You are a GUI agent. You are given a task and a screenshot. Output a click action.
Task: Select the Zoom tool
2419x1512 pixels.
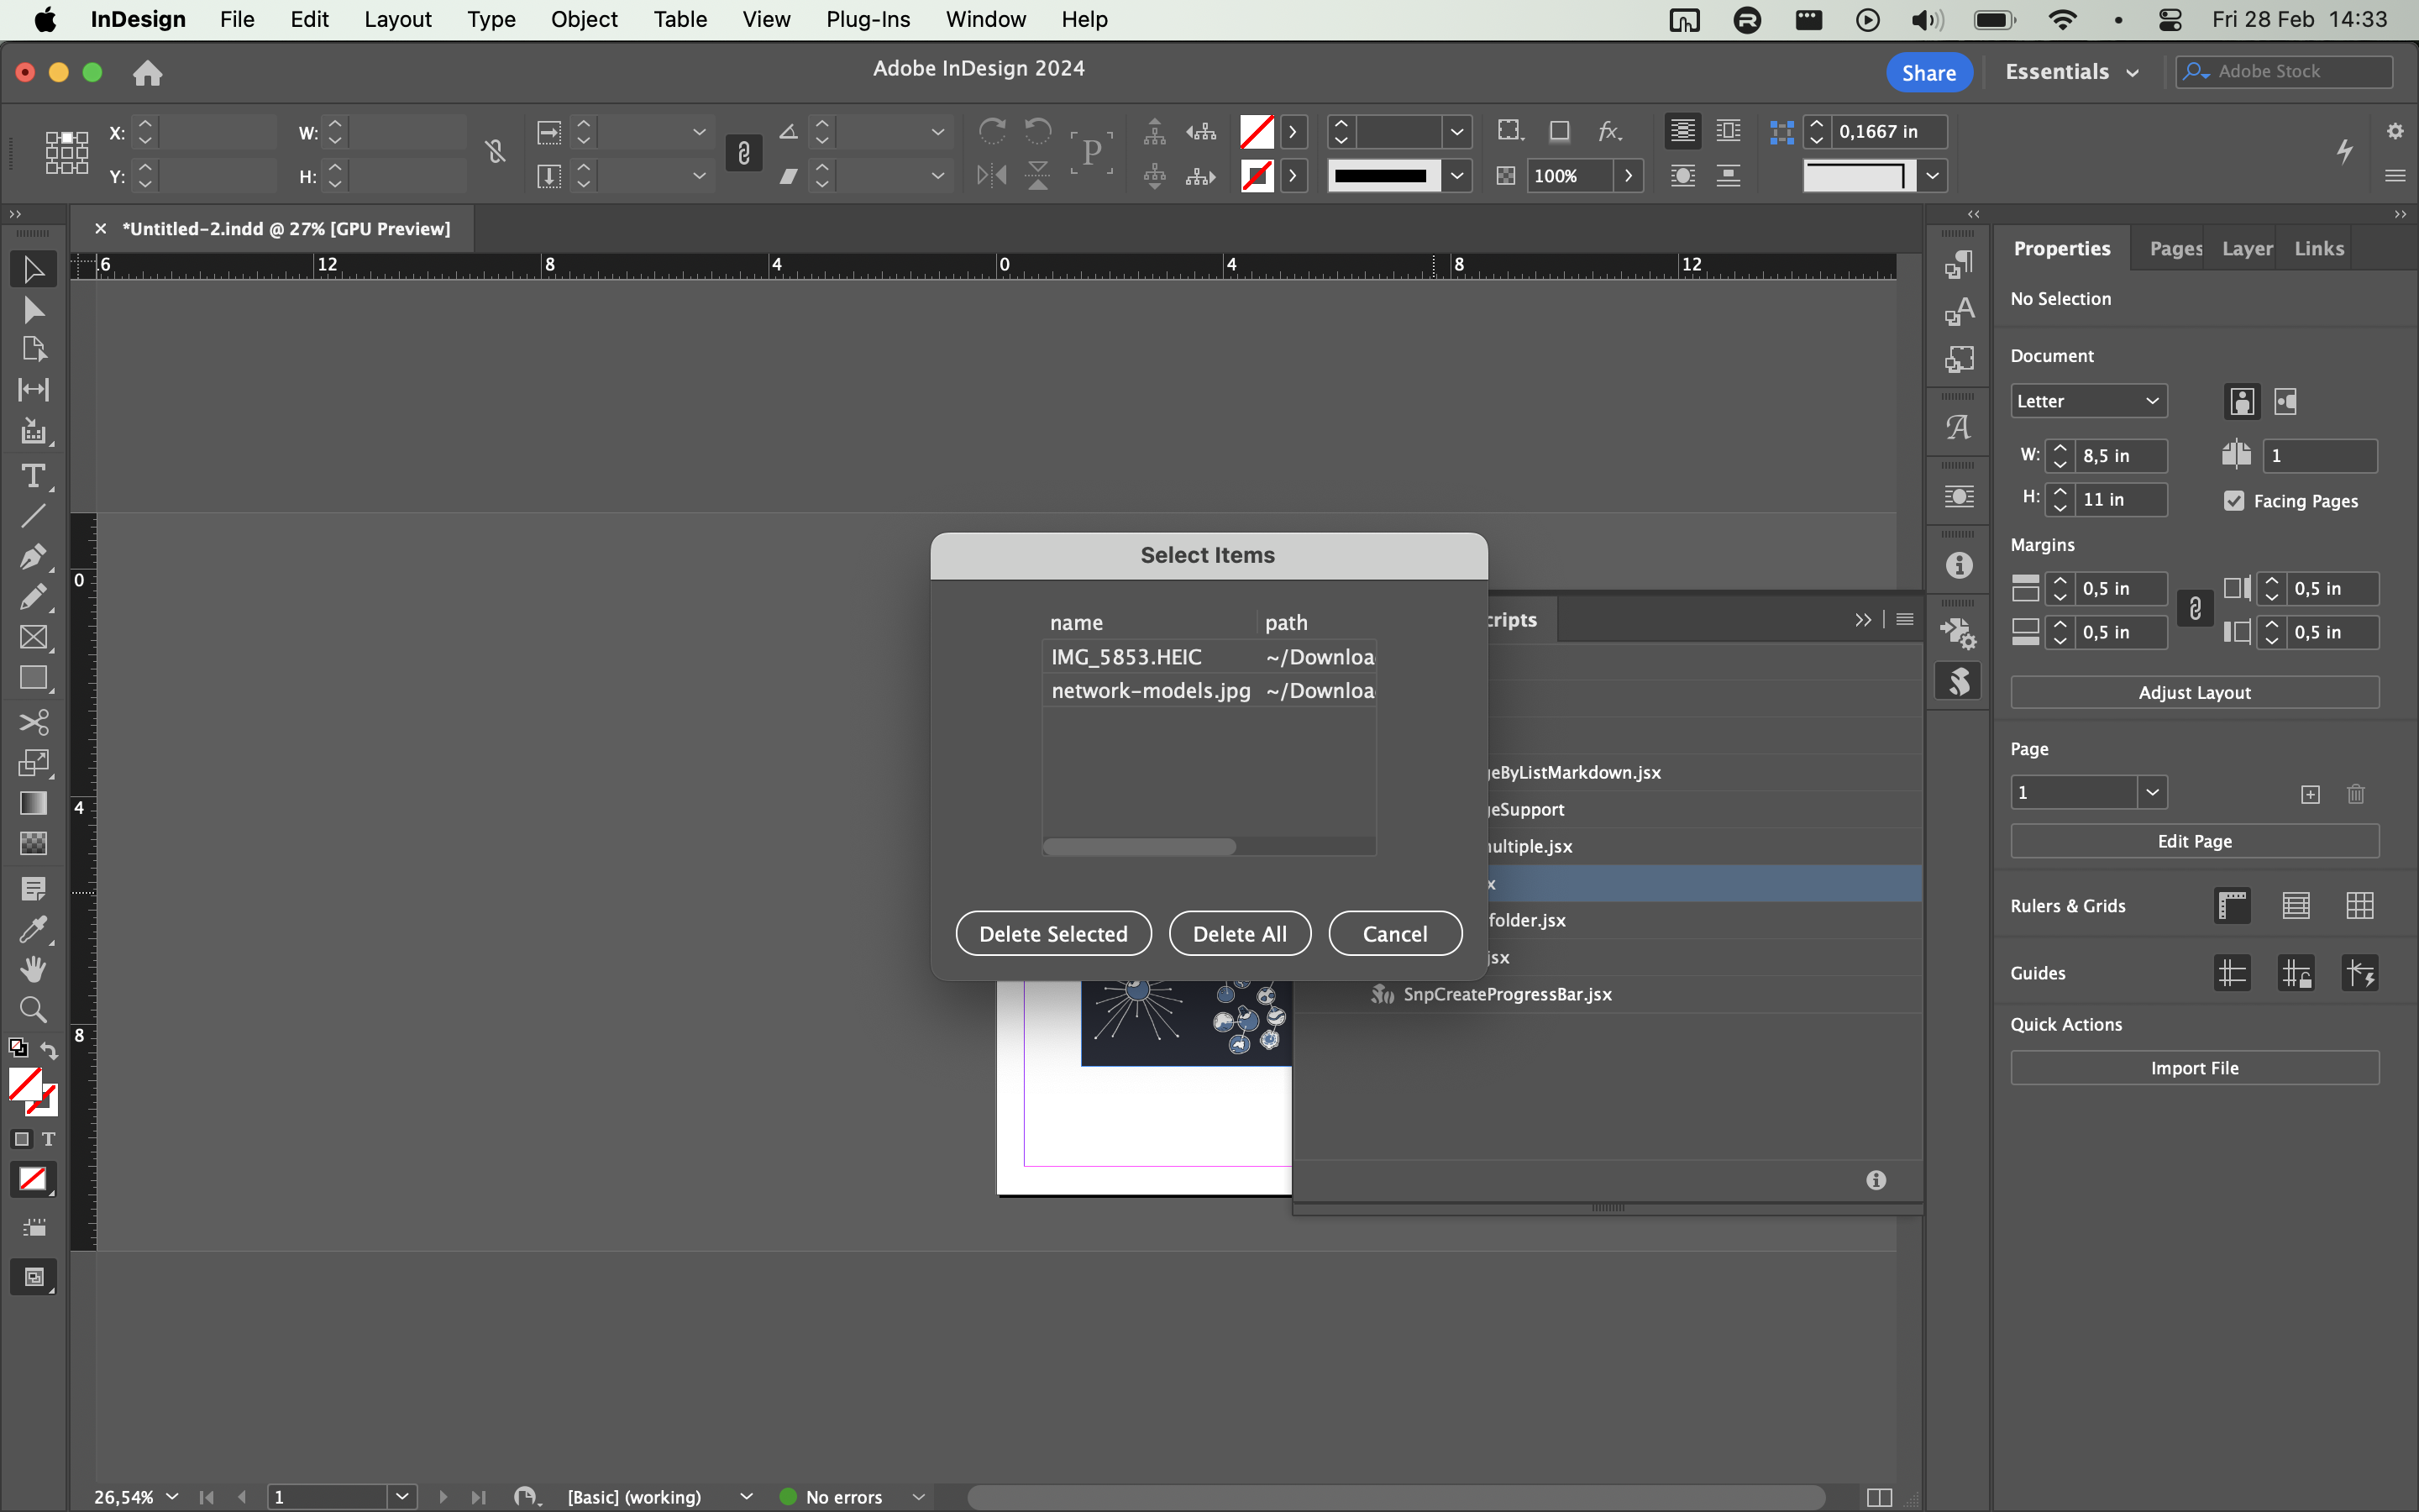(x=33, y=1009)
